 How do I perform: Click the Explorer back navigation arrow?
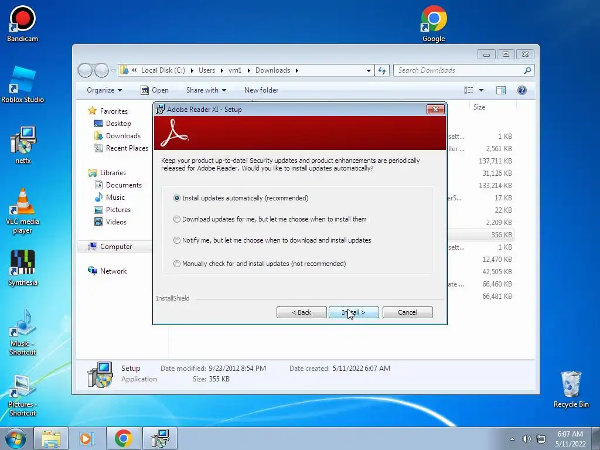click(x=85, y=70)
